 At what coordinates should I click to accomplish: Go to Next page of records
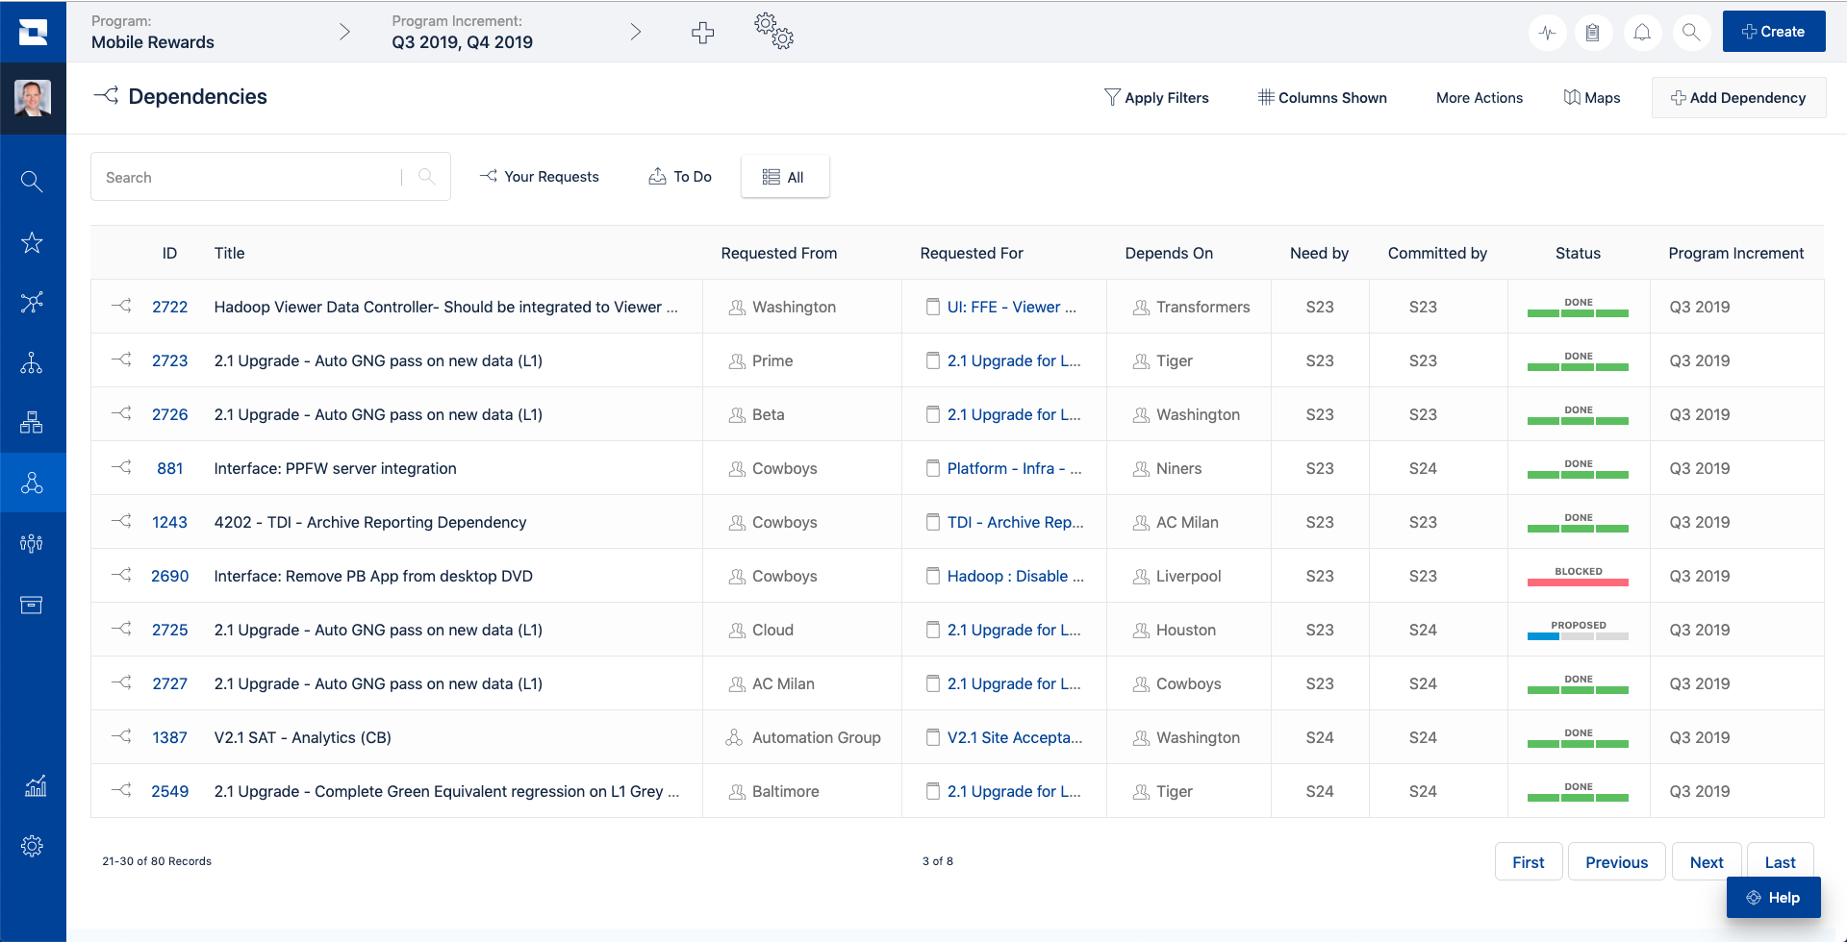coord(1707,862)
